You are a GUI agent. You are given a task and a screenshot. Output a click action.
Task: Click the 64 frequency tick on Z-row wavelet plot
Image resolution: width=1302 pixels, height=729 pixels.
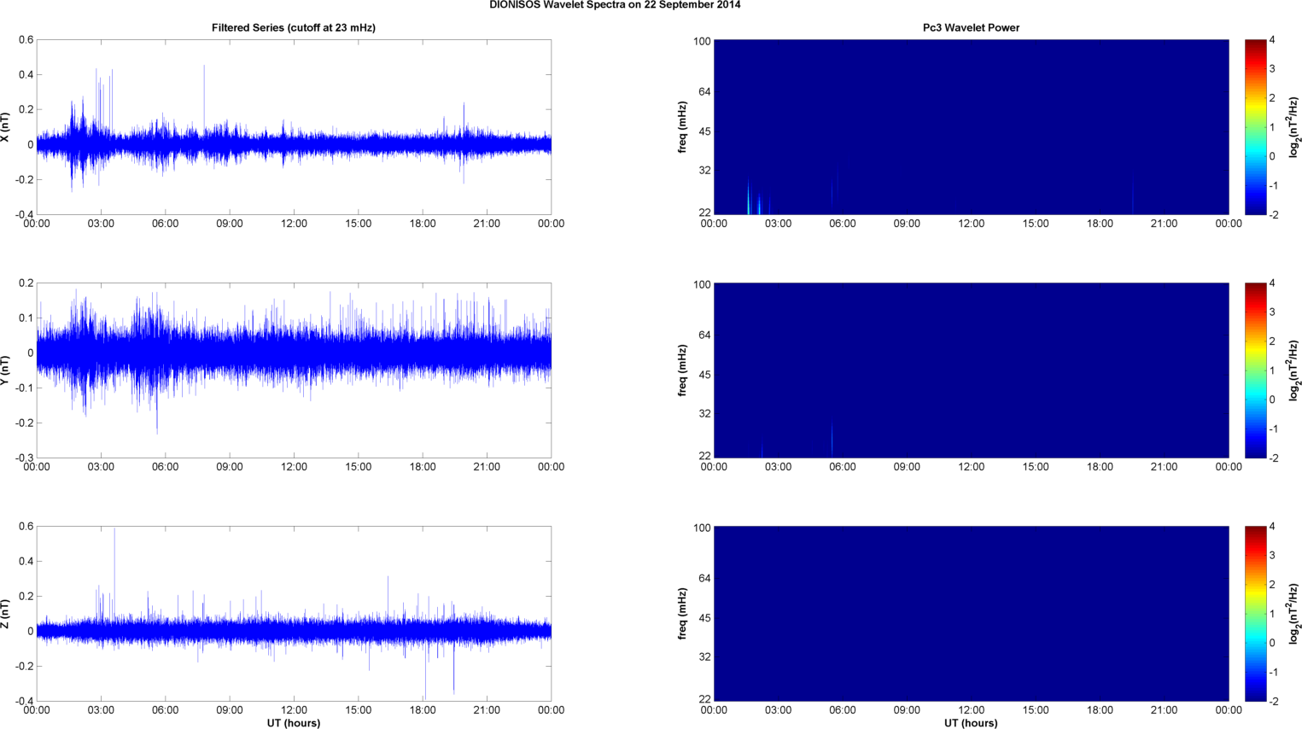tap(704, 579)
